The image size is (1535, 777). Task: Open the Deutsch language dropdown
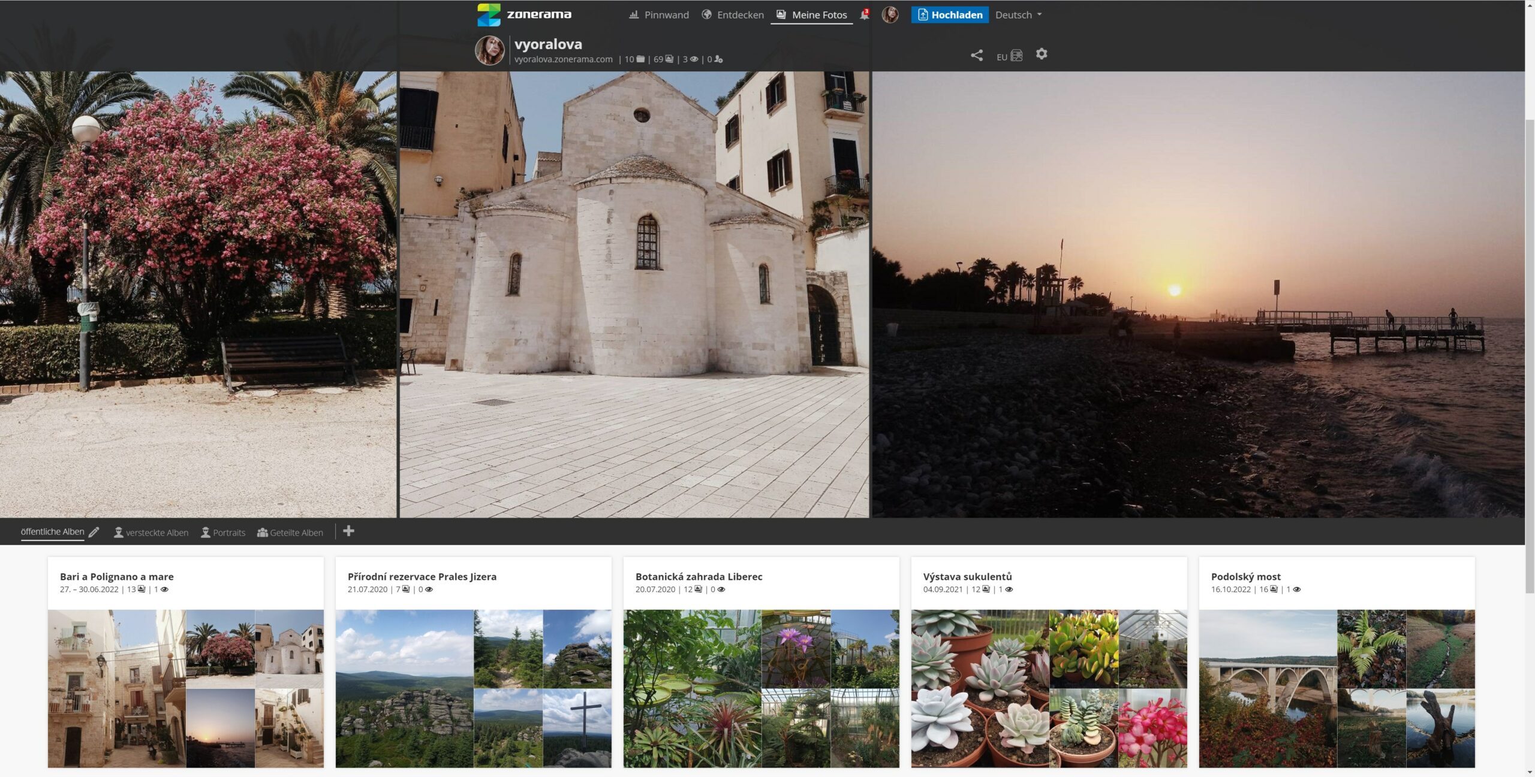pyautogui.click(x=1018, y=15)
